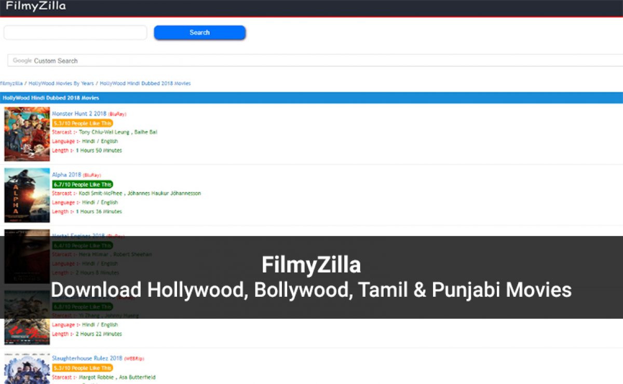Focus the empty search box beside Search button

(75, 33)
